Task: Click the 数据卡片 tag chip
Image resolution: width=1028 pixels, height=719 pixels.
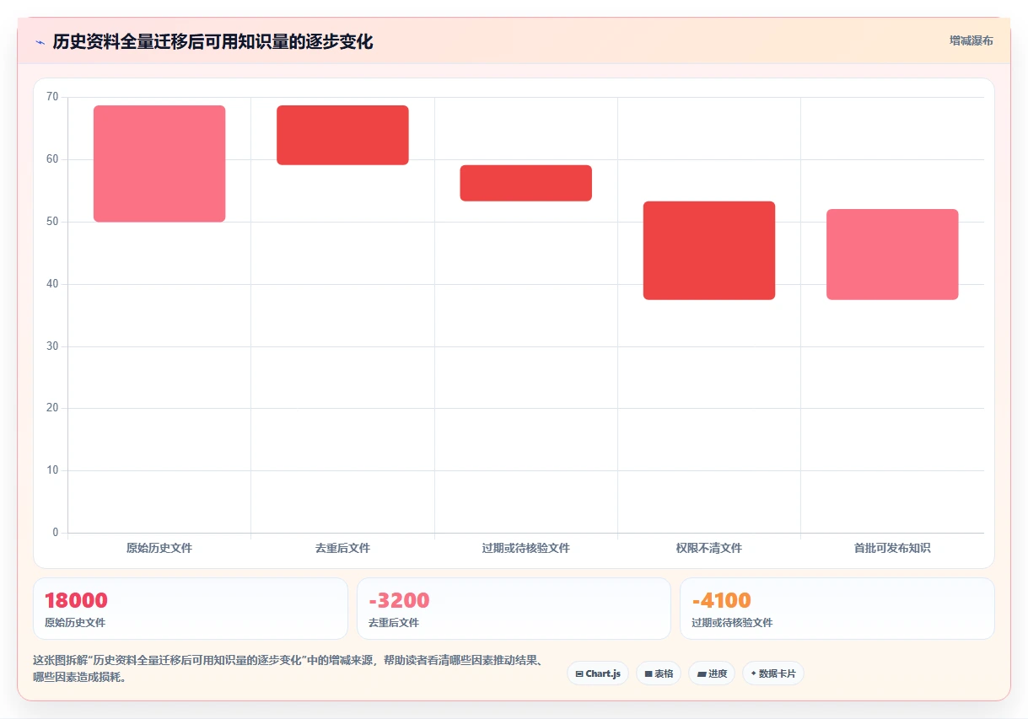Action: click(x=773, y=673)
